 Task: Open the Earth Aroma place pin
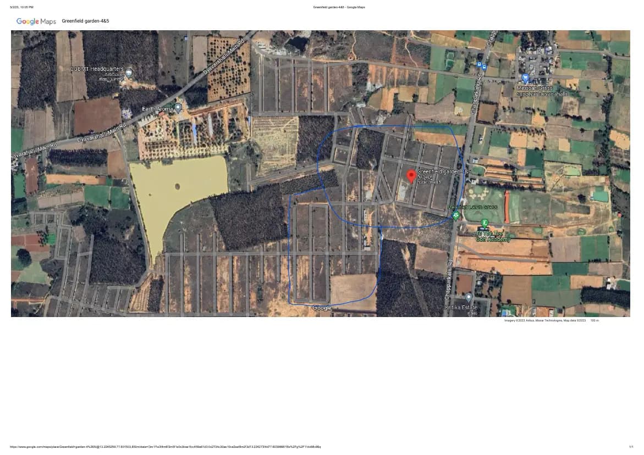pos(178,108)
